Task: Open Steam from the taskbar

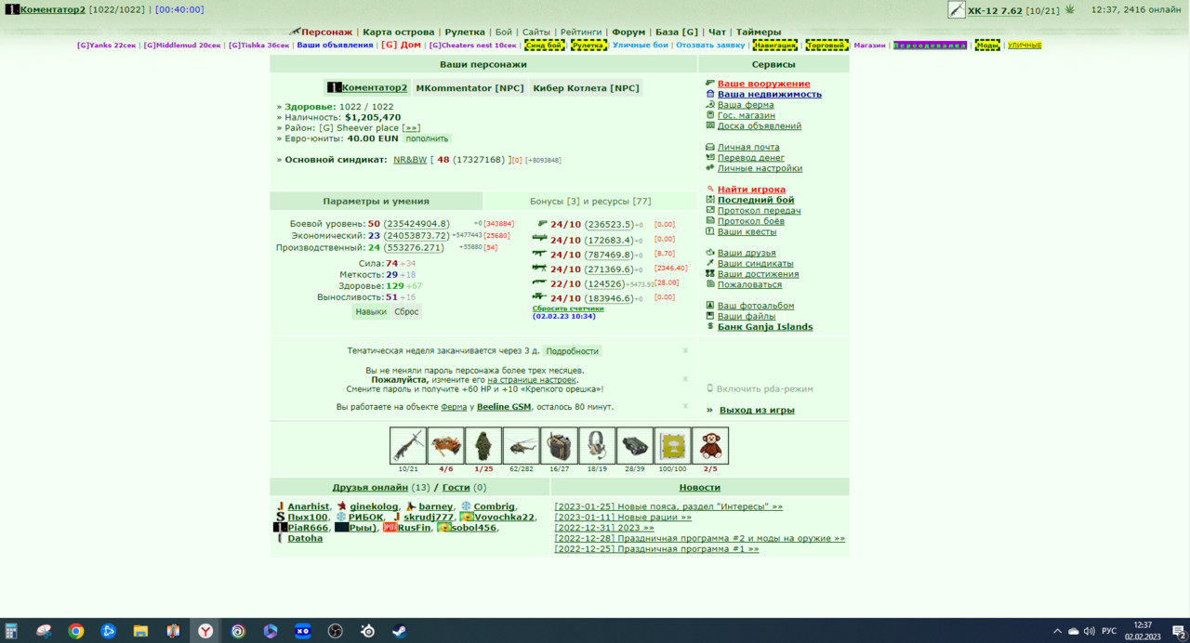Action: click(399, 631)
